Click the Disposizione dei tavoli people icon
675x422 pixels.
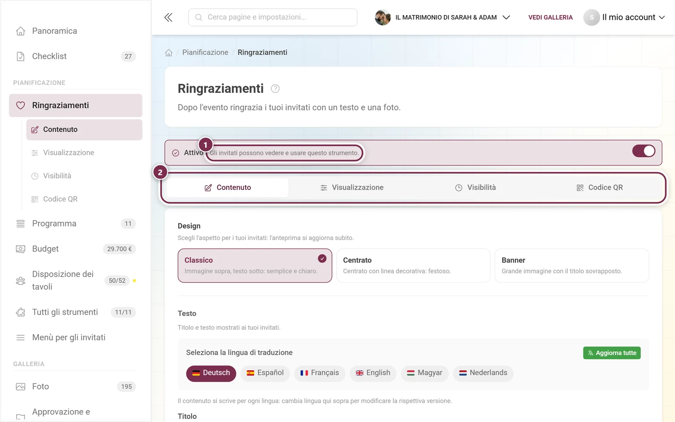tap(21, 281)
